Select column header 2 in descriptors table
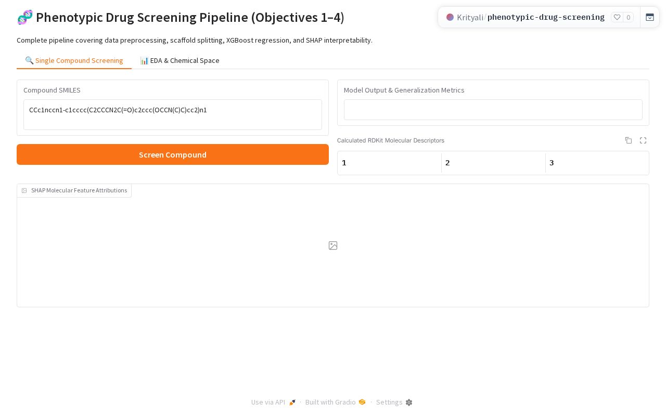This screenshot has width=666, height=416. [493, 163]
